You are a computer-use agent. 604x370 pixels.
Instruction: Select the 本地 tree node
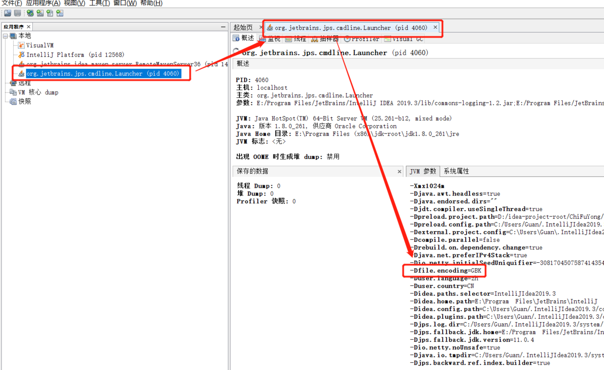pos(25,36)
